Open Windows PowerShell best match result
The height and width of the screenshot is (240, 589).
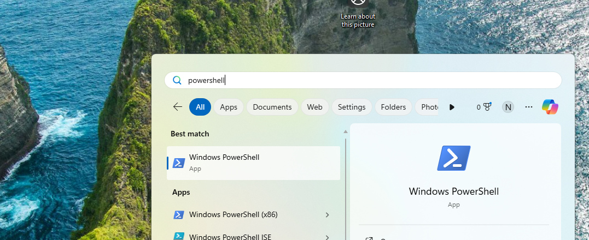pyautogui.click(x=254, y=163)
